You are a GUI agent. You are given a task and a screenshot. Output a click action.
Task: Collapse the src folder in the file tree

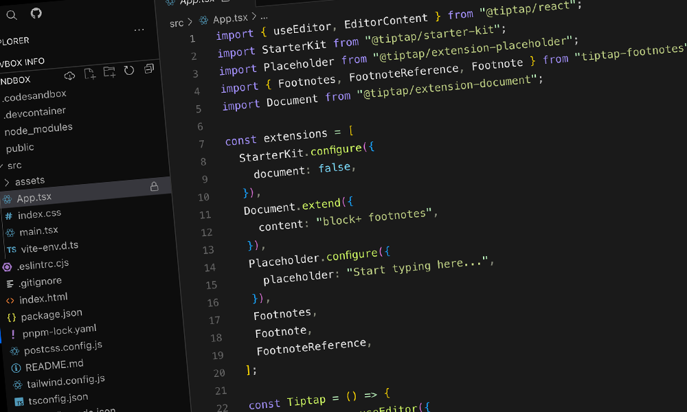(14, 165)
